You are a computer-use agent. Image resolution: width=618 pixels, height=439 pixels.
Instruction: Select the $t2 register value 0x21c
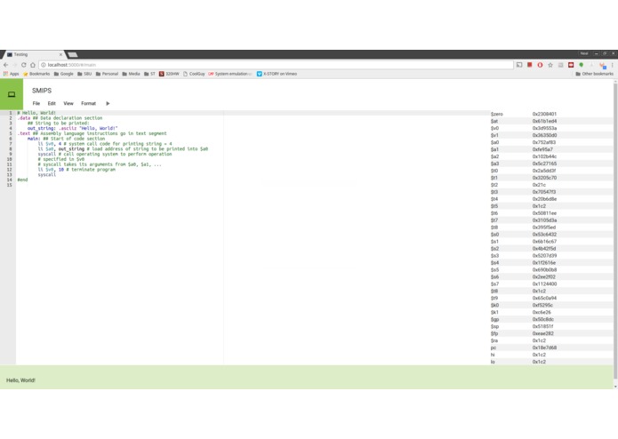pyautogui.click(x=539, y=185)
